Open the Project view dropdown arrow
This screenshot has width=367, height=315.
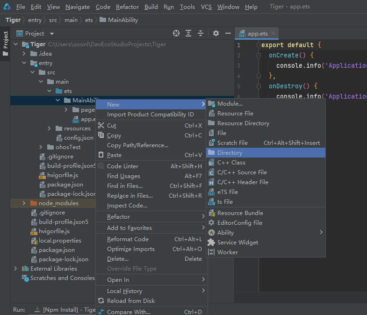(52, 34)
